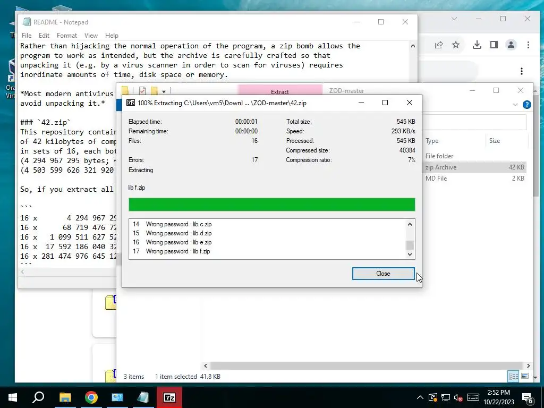Open Chrome downloads icon

[x=477, y=45]
